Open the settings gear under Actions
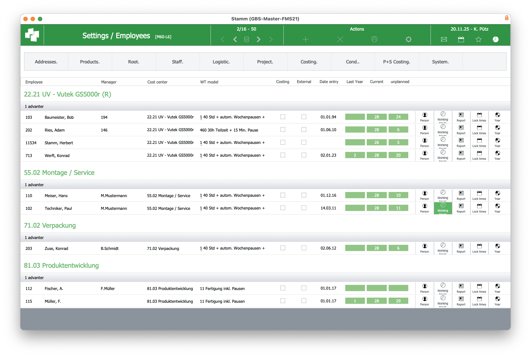The height and width of the screenshot is (357, 531). [x=409, y=39]
